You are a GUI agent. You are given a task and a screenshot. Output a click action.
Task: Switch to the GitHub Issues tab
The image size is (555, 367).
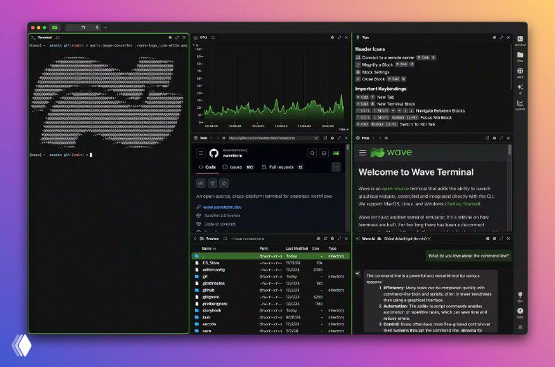238,167
